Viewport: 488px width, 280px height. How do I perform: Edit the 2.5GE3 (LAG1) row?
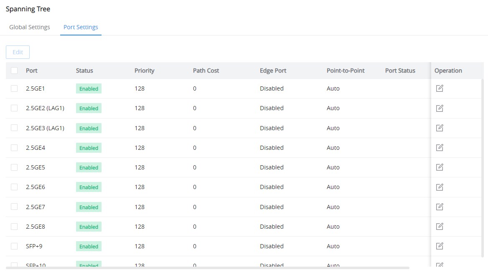[x=440, y=128]
